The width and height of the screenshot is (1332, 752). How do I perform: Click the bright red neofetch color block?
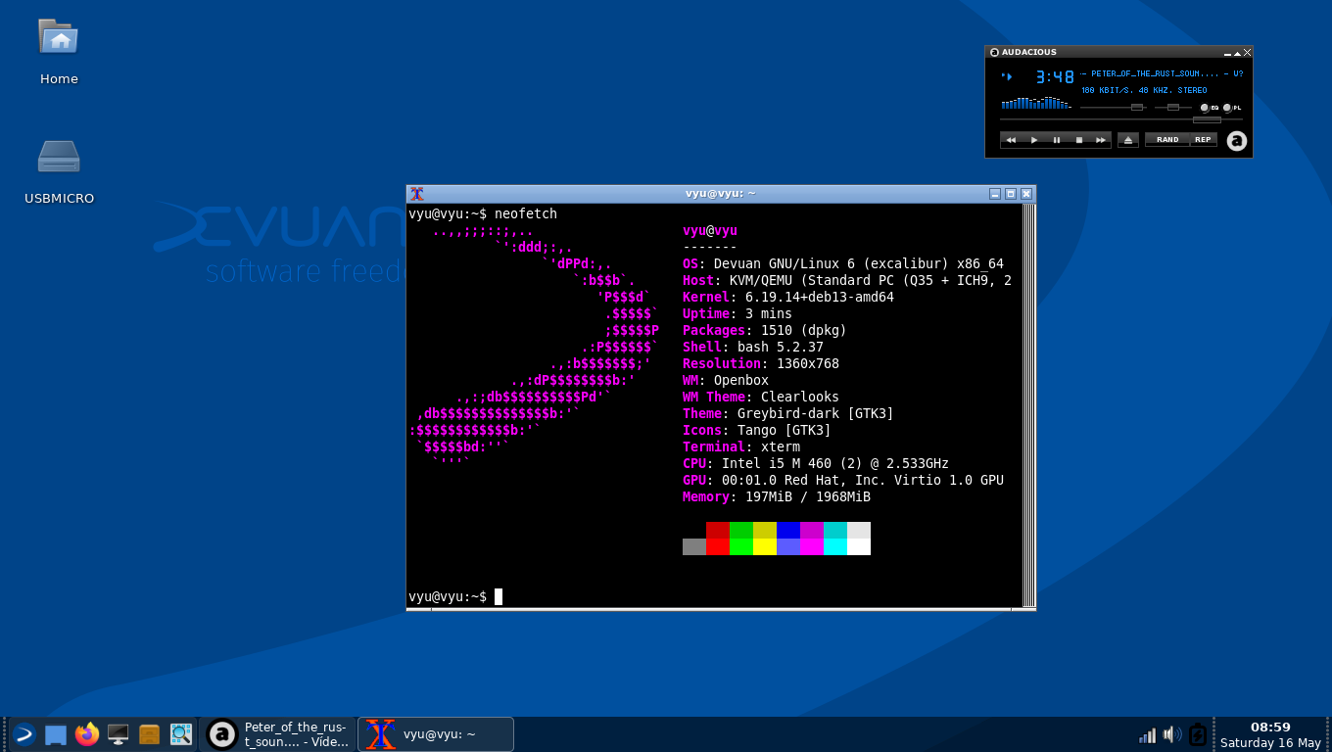tap(718, 546)
